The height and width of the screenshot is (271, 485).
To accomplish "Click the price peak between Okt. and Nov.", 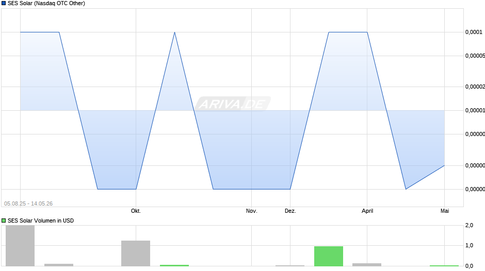I will point(175,32).
